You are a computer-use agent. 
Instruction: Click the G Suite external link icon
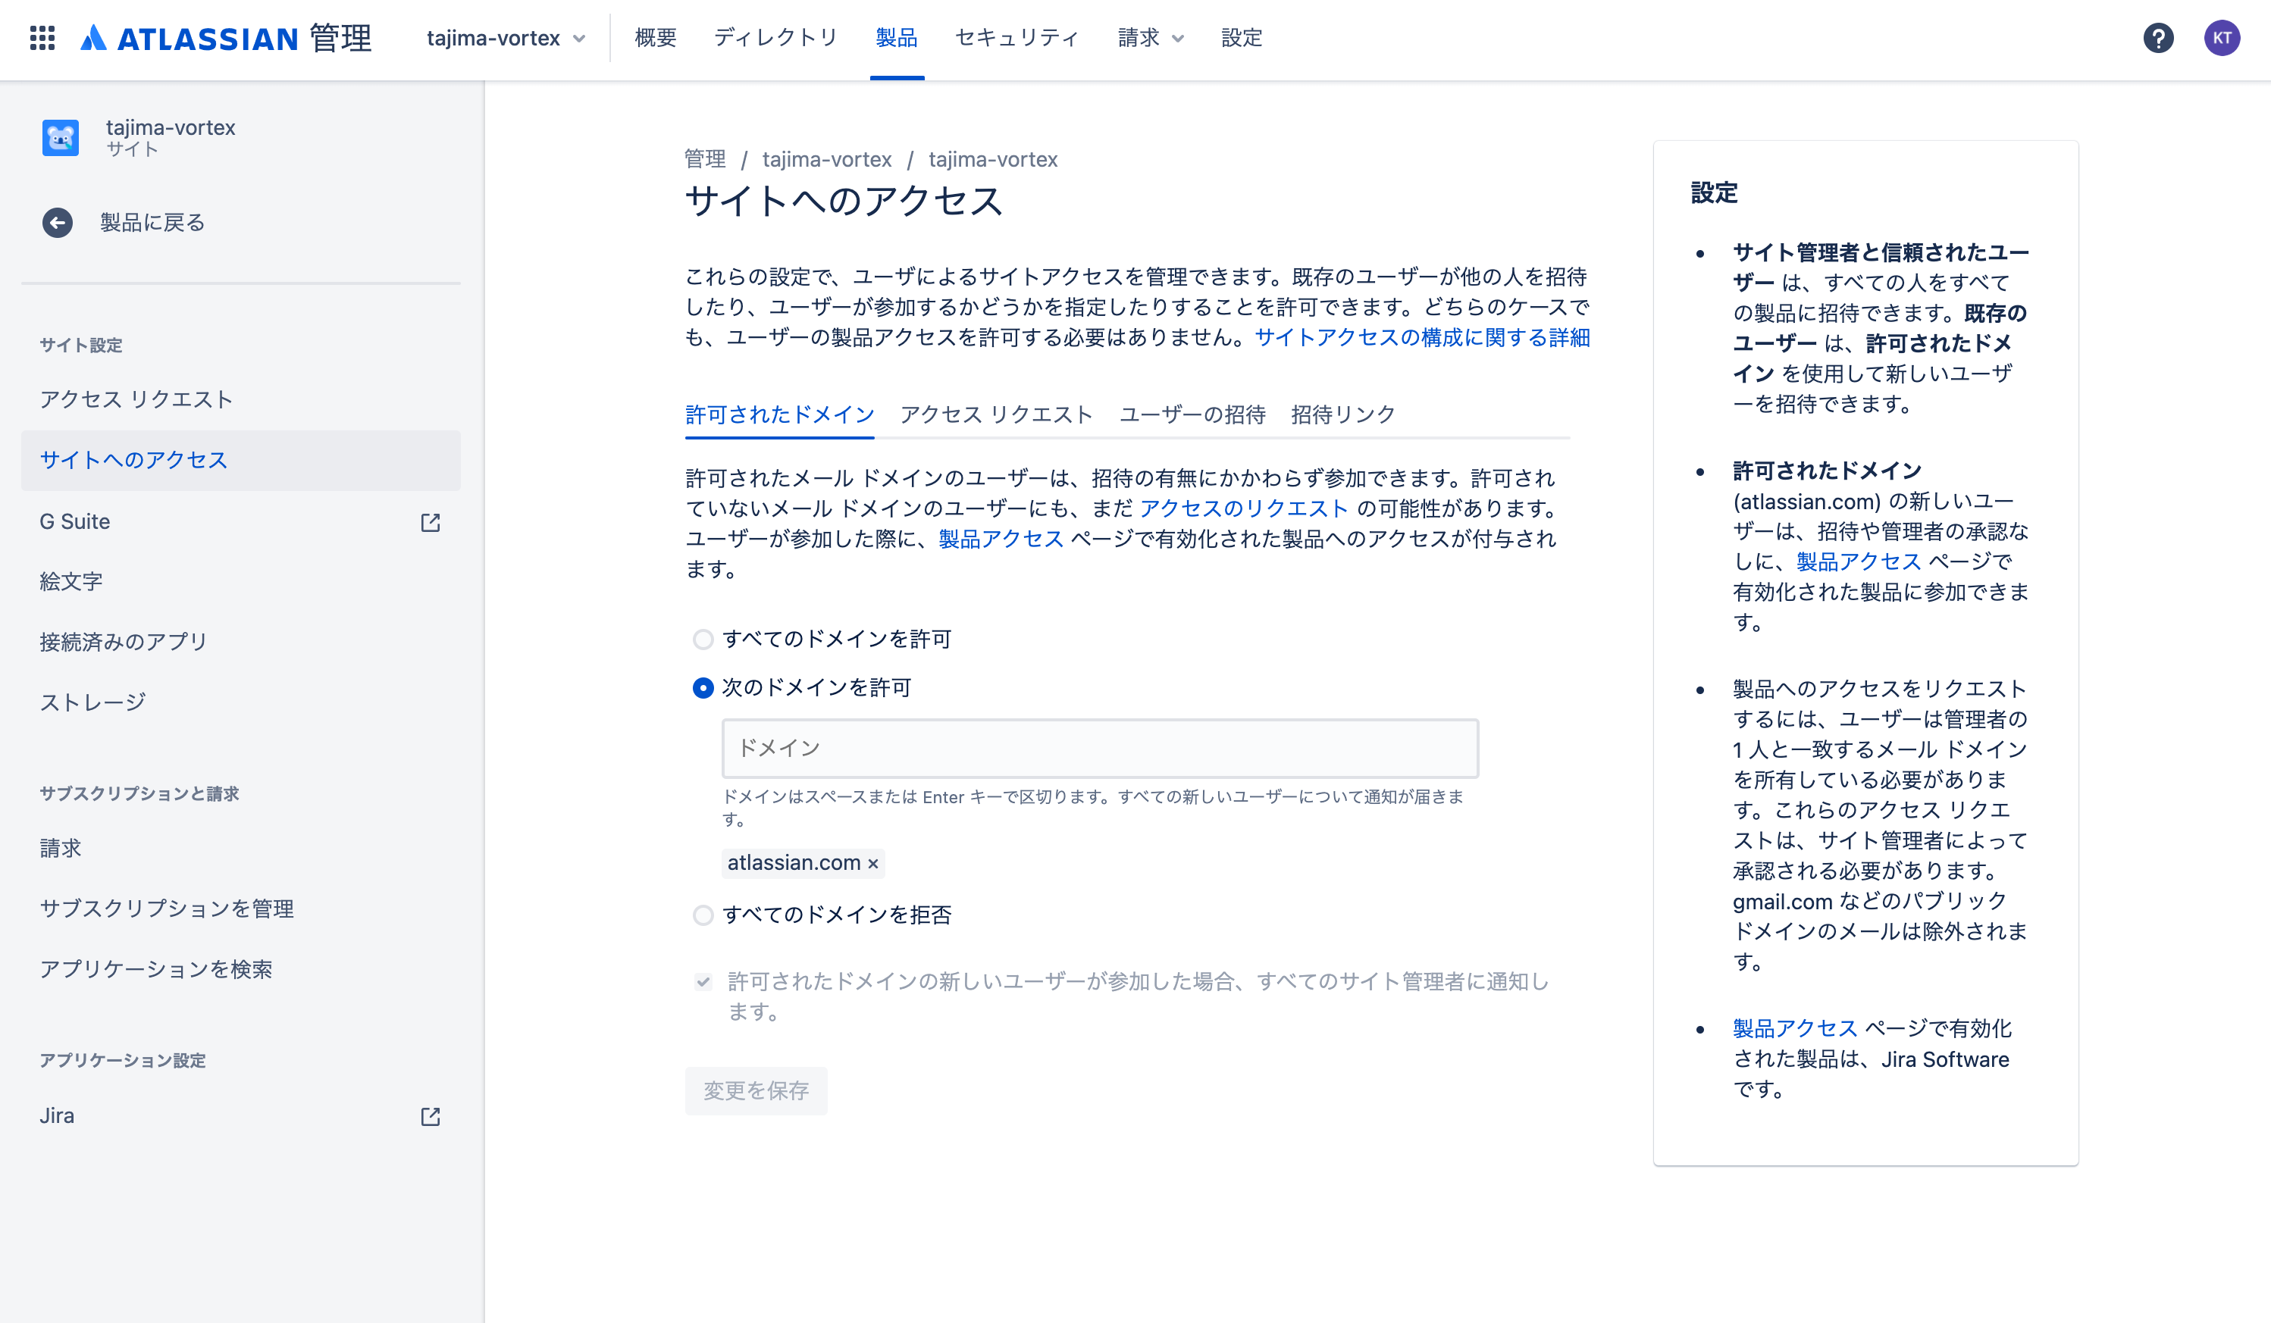coord(431,522)
